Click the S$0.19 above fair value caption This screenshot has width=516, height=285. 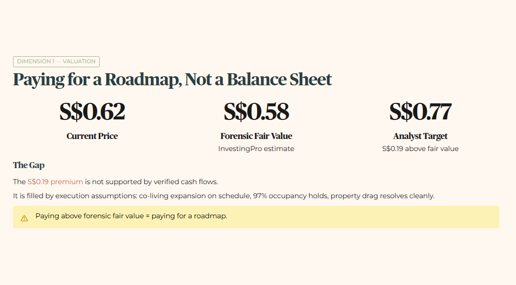[420, 149]
